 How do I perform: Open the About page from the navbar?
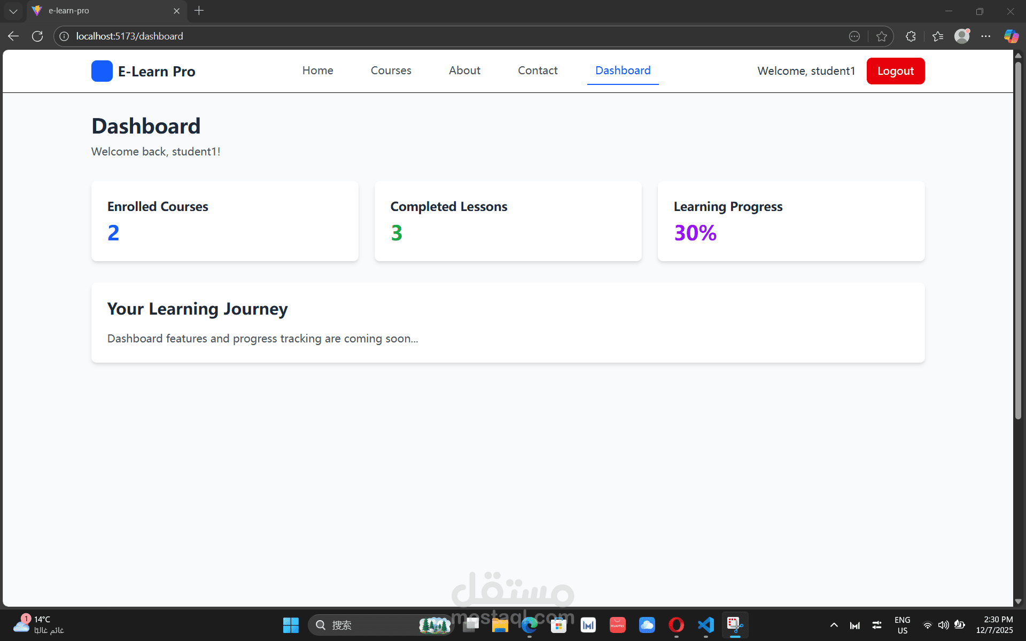tap(464, 71)
